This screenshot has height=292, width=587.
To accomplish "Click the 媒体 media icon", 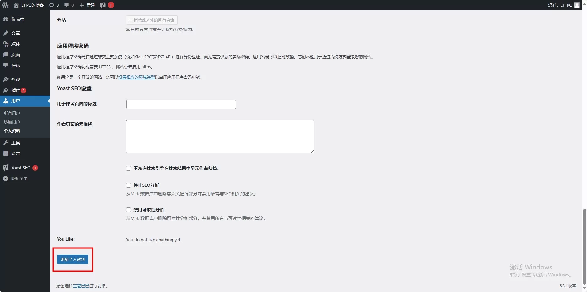I will coord(6,44).
